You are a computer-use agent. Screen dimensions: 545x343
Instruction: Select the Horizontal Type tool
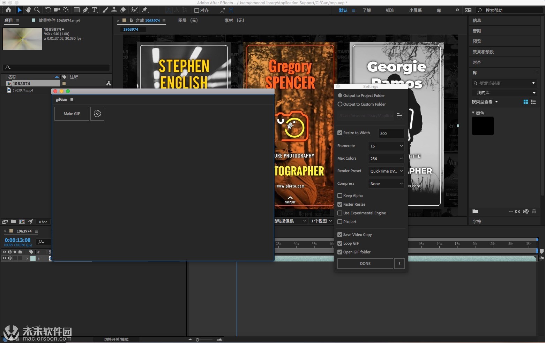[94, 10]
